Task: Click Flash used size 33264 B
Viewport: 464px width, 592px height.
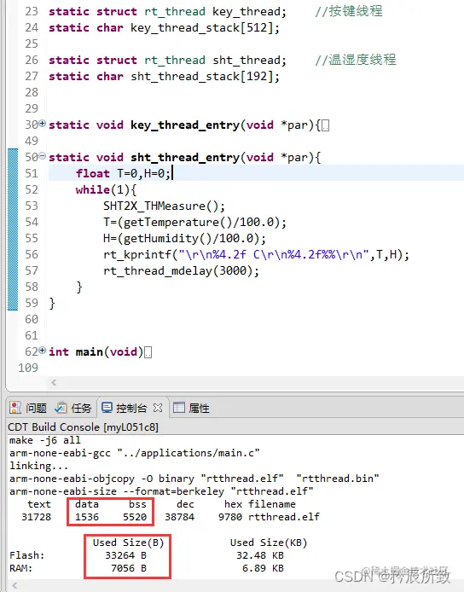Action: click(x=125, y=555)
